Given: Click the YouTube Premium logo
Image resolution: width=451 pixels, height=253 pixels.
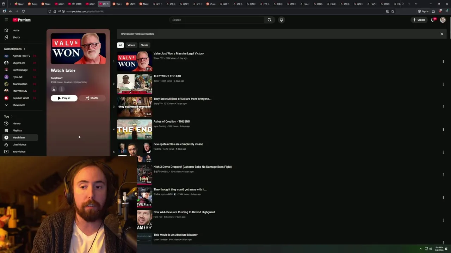Looking at the screenshot, I should pos(22,20).
